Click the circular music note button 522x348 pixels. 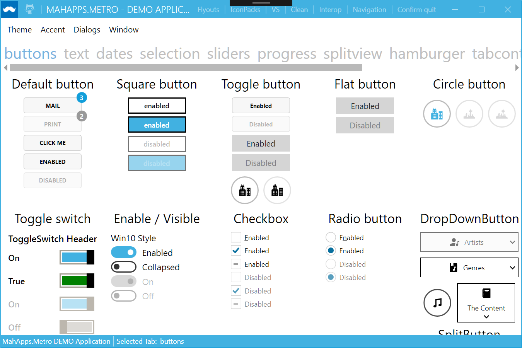[x=437, y=303]
